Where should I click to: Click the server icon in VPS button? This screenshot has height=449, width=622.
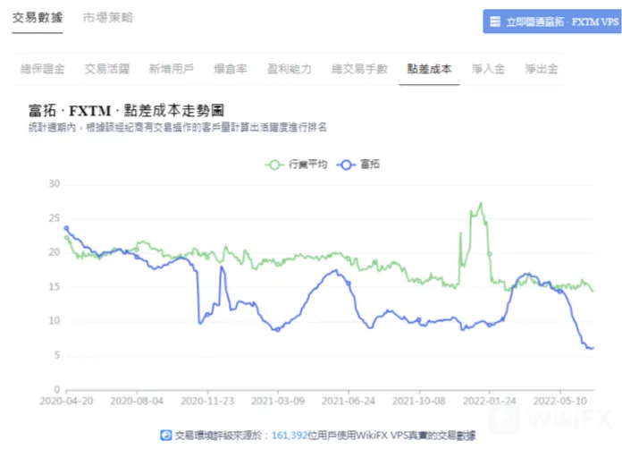point(495,21)
